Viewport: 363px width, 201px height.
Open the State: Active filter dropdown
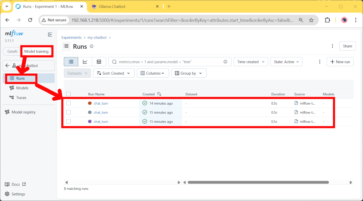(x=286, y=62)
